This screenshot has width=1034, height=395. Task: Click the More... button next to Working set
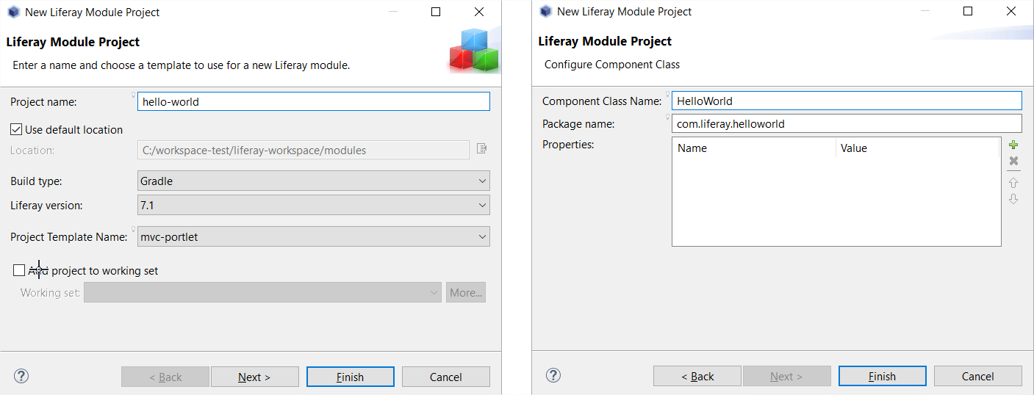(x=466, y=292)
